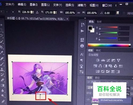
Task: Open the 视图(V) menu
Action: click(94, 5)
